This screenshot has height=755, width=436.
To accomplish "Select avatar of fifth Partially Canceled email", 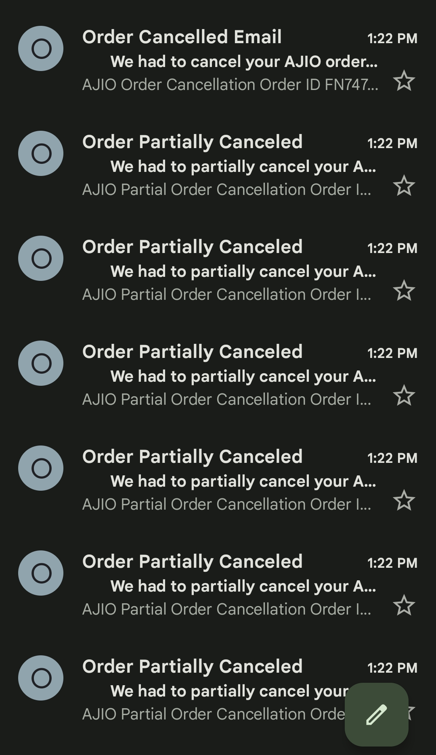I will (41, 573).
